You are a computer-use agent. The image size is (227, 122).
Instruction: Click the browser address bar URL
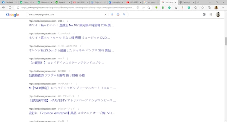77,8
